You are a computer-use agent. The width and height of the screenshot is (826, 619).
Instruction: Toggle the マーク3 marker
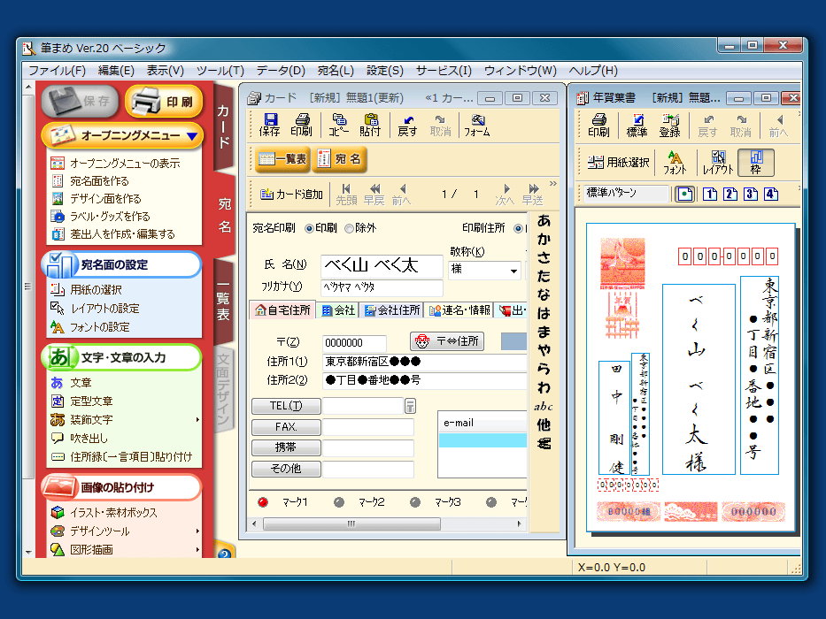point(415,502)
